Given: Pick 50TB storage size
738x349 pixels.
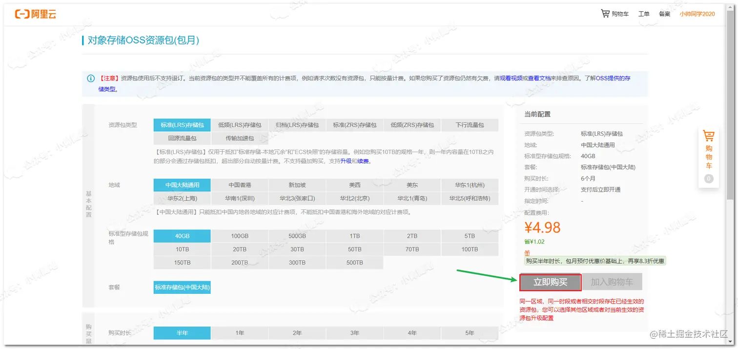Looking at the screenshot, I should tap(355, 249).
